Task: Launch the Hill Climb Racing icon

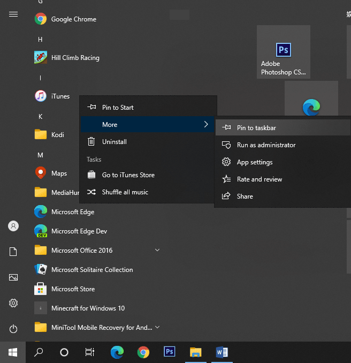Action: pos(41,58)
